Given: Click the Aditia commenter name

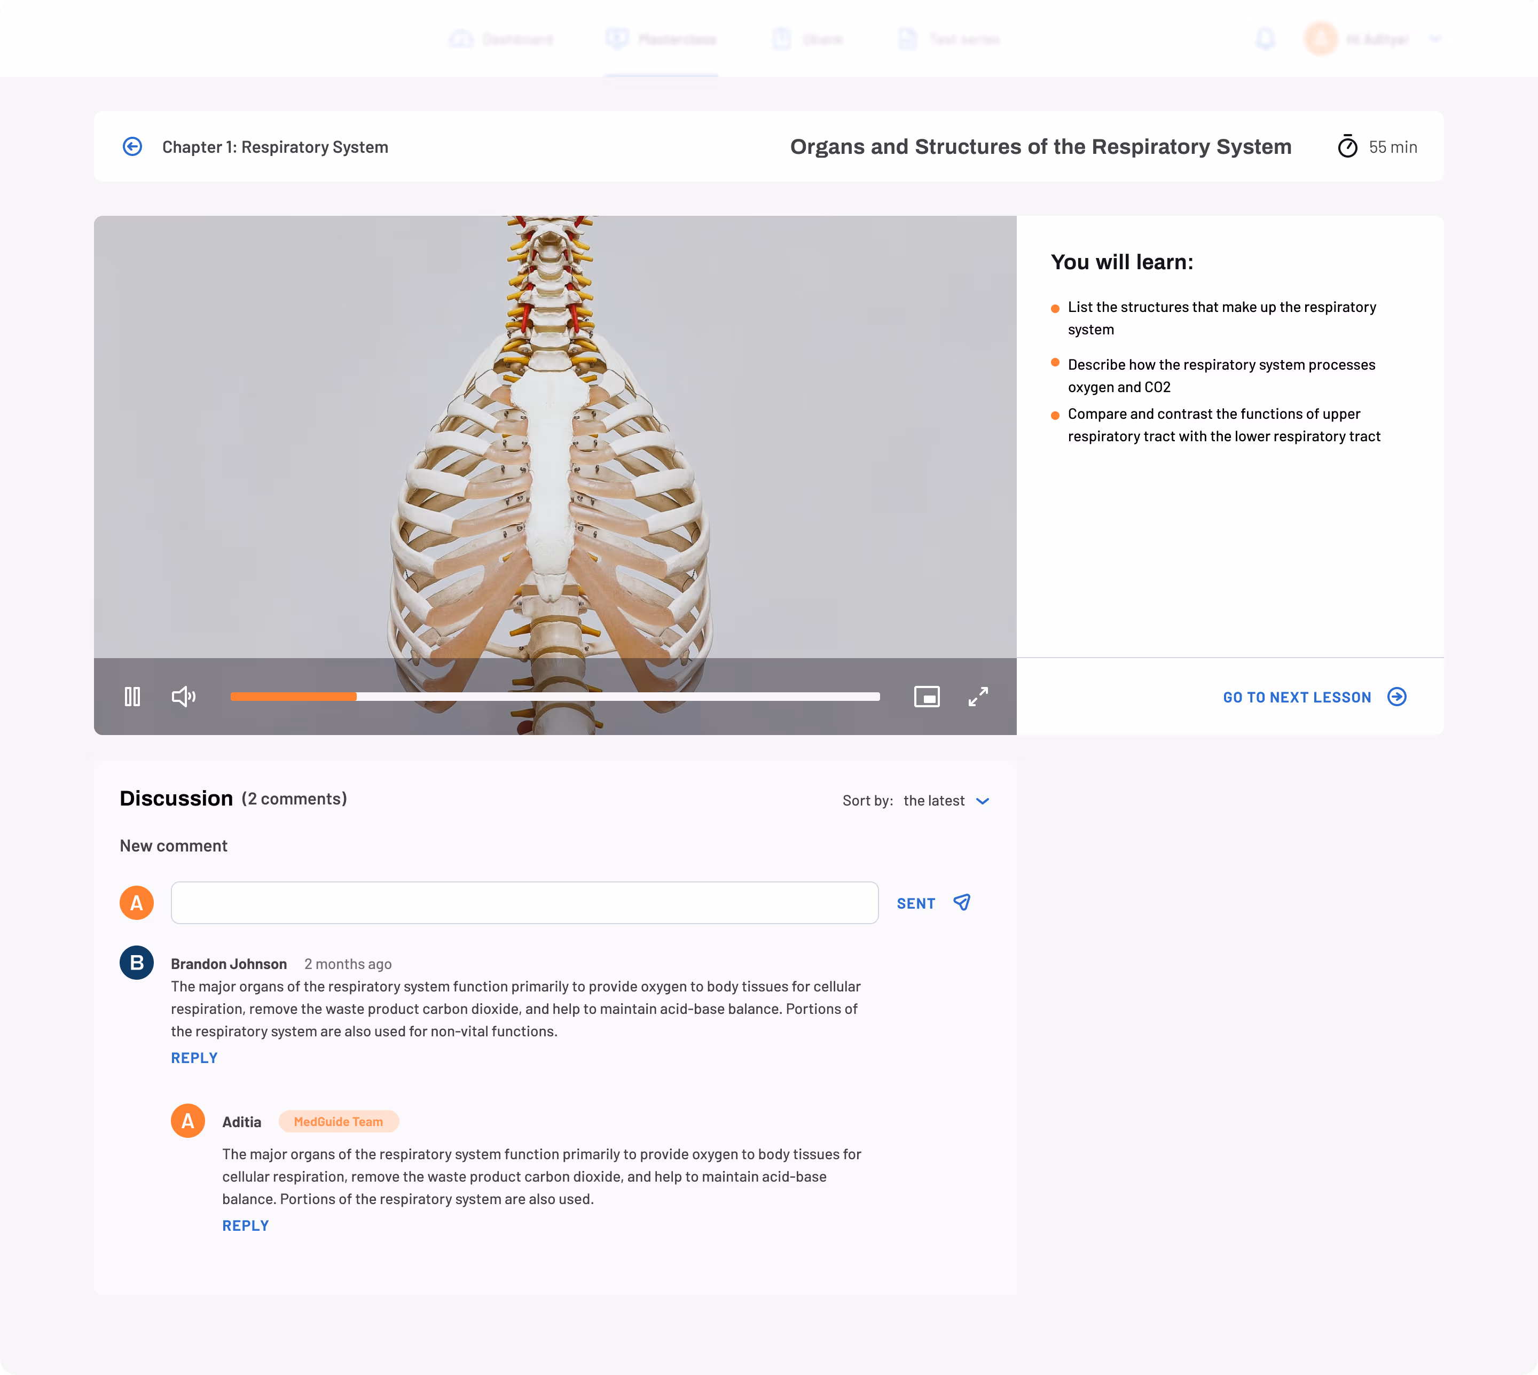Looking at the screenshot, I should 242,1122.
